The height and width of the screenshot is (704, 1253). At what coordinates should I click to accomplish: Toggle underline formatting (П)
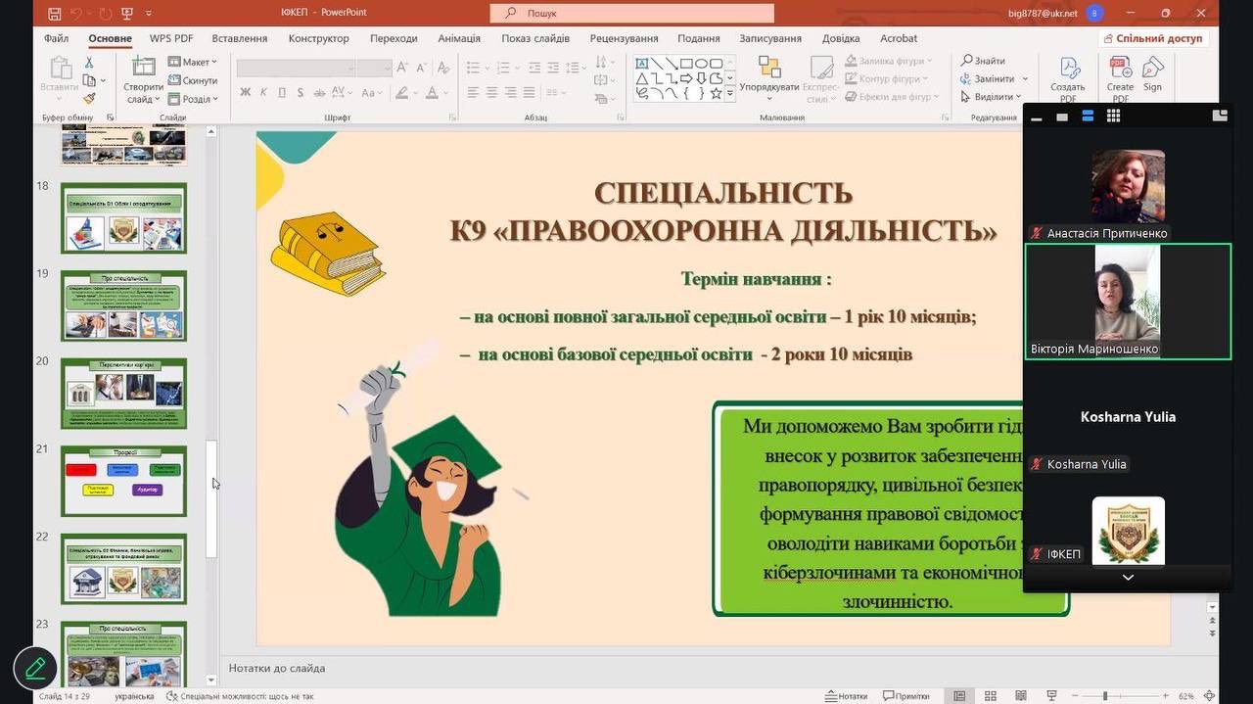[x=282, y=93]
